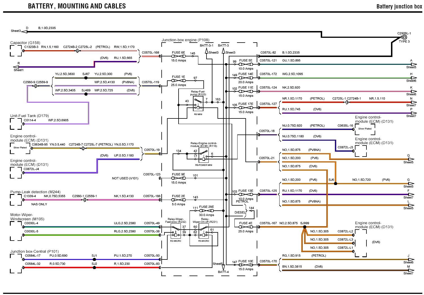The width and height of the screenshot is (424, 295).
Task: Click the FUSE 4E 25 amp symbol
Action: point(246,227)
